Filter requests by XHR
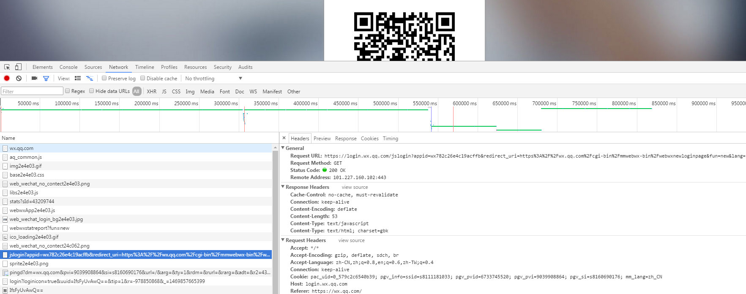Screen dimensions: 746x294 152,92
